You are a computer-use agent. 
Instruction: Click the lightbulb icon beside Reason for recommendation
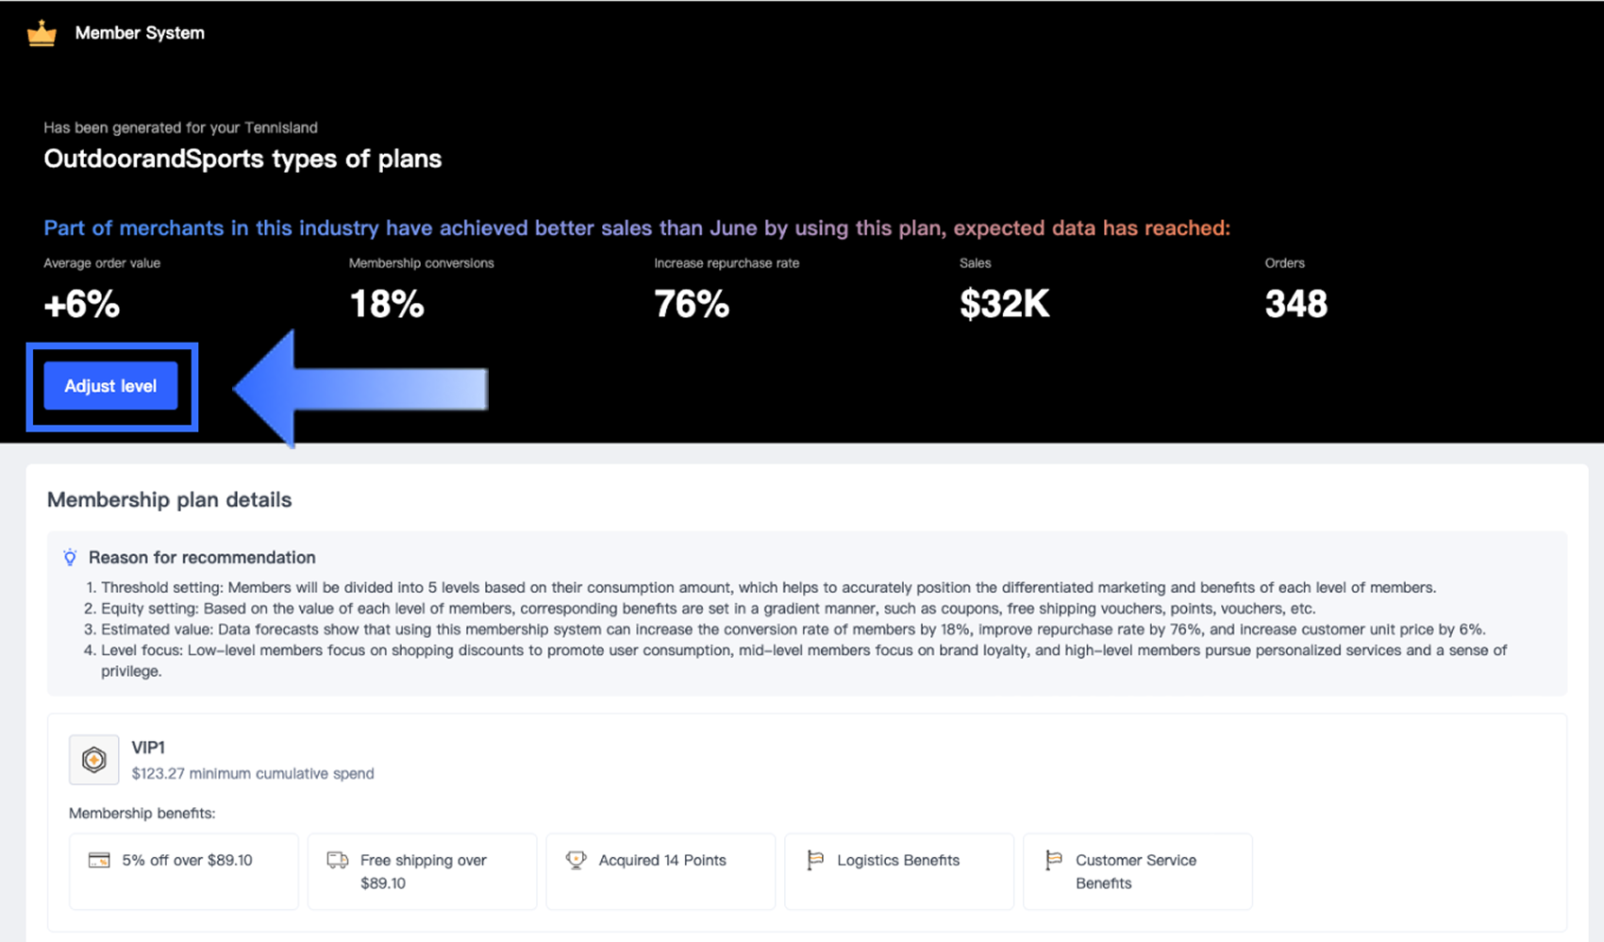click(70, 558)
